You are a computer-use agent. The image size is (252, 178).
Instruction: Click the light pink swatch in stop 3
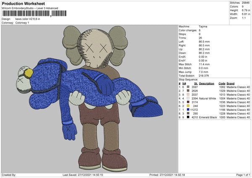(x=189, y=94)
